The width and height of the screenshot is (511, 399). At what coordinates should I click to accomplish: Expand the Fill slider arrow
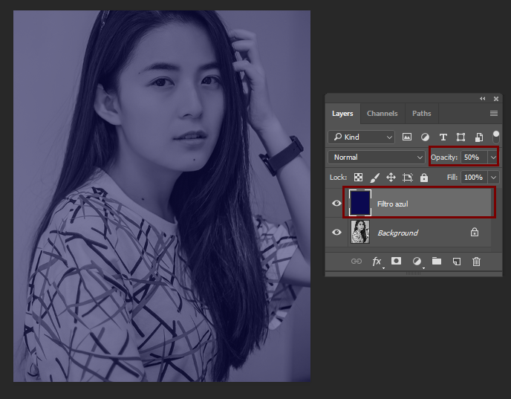coord(493,178)
